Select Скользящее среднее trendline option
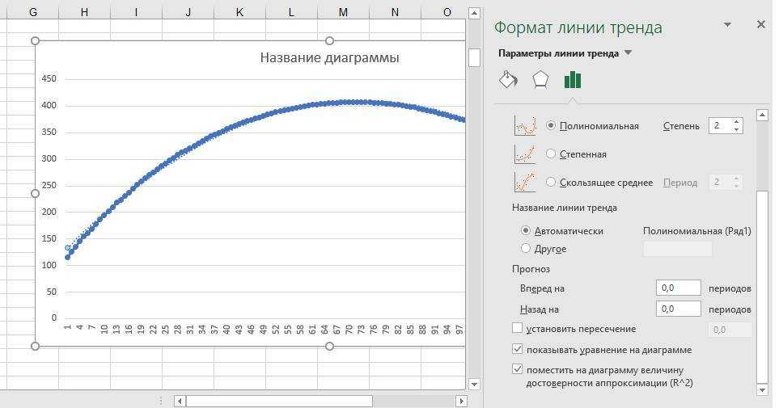This screenshot has height=408, width=783. tap(551, 182)
